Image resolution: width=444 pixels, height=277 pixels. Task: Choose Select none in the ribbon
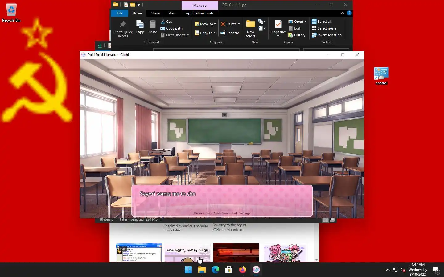tap(324, 28)
